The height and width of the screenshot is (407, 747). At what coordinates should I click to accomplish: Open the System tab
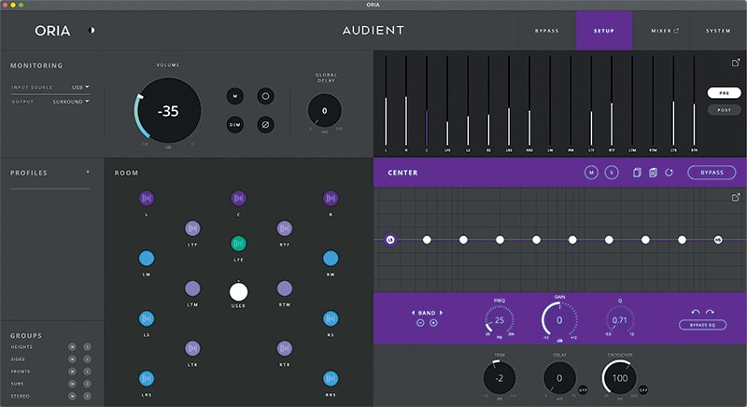tap(718, 31)
